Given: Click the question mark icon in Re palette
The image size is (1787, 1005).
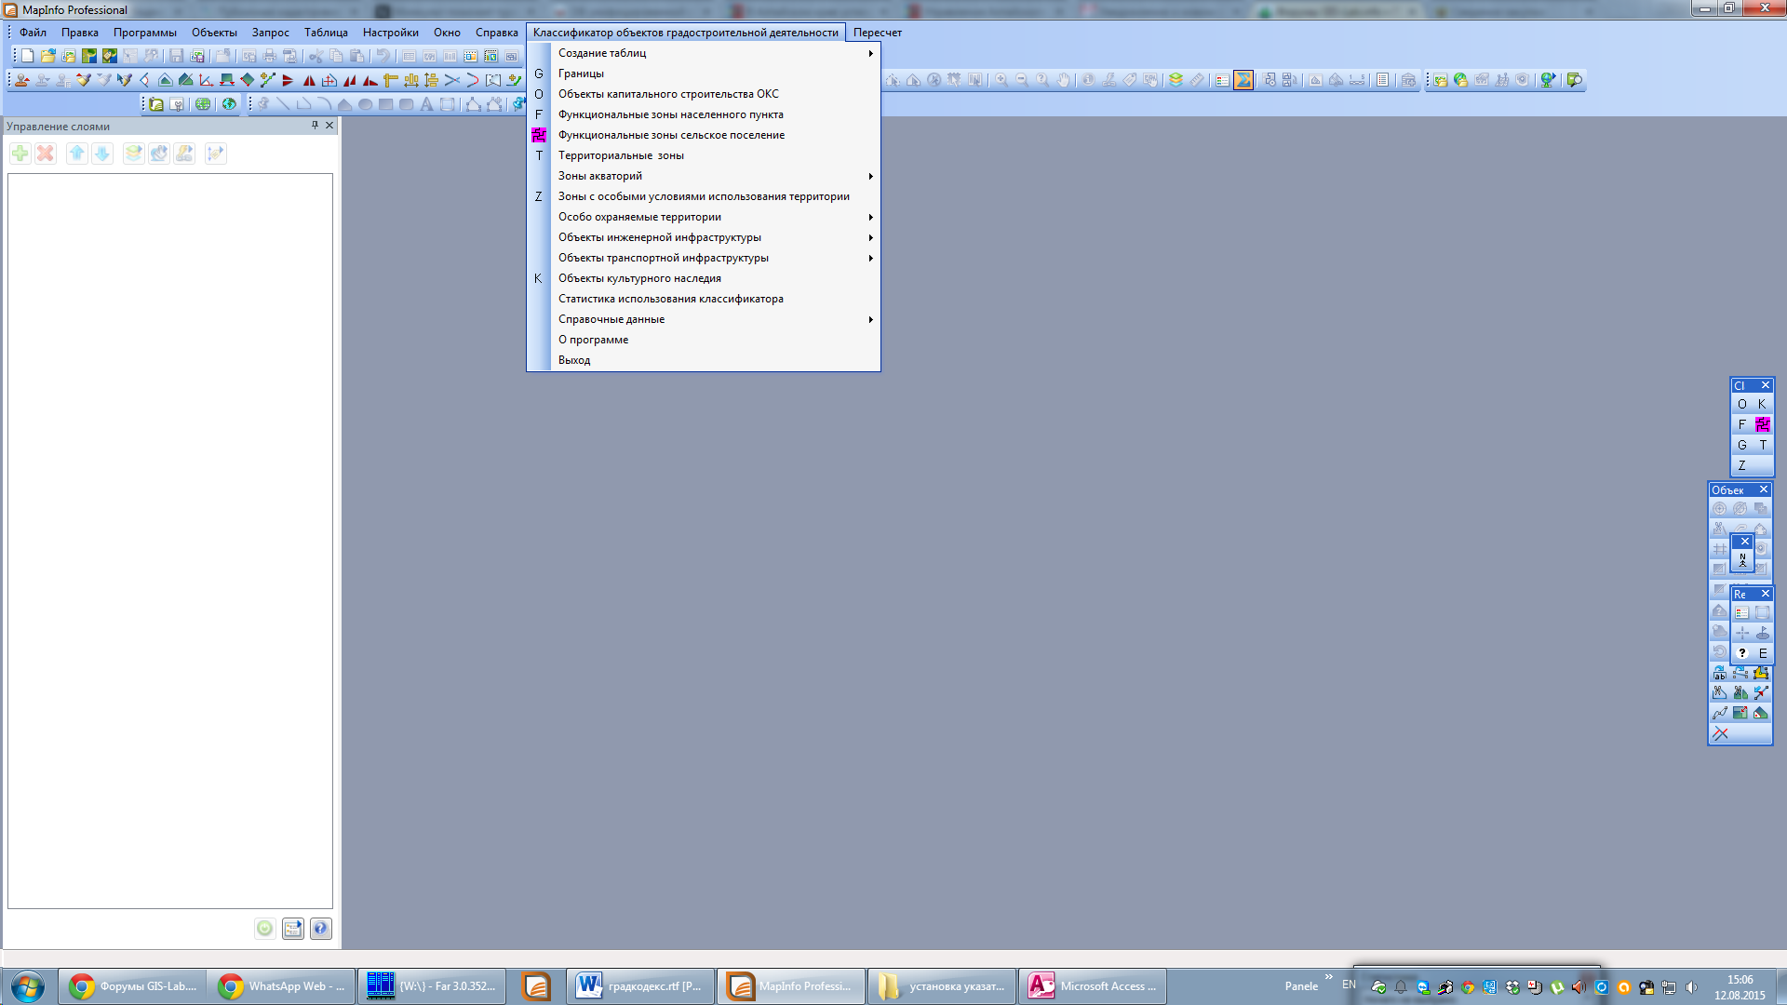Looking at the screenshot, I should pyautogui.click(x=1742, y=653).
